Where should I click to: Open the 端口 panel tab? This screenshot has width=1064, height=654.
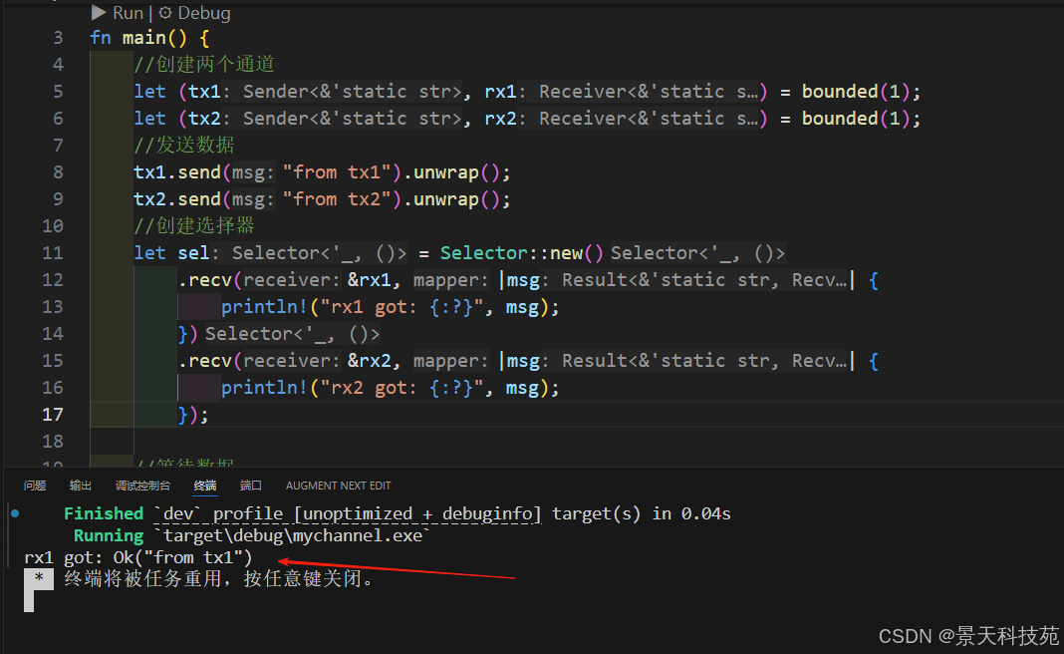250,486
